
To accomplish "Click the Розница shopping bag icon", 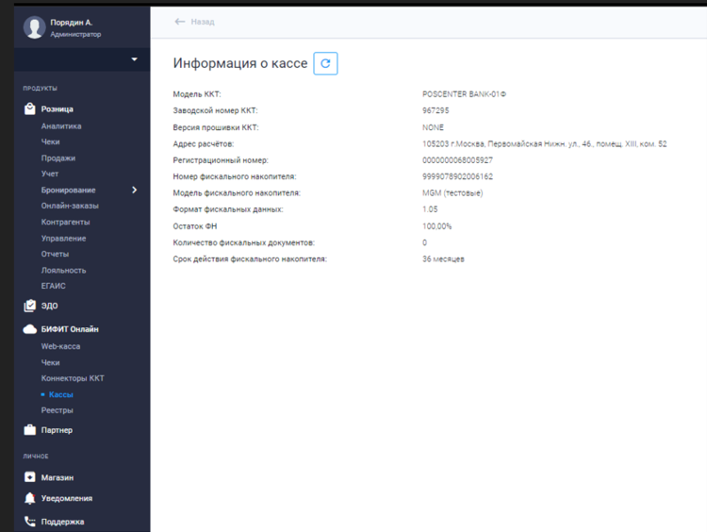I will pos(30,109).
